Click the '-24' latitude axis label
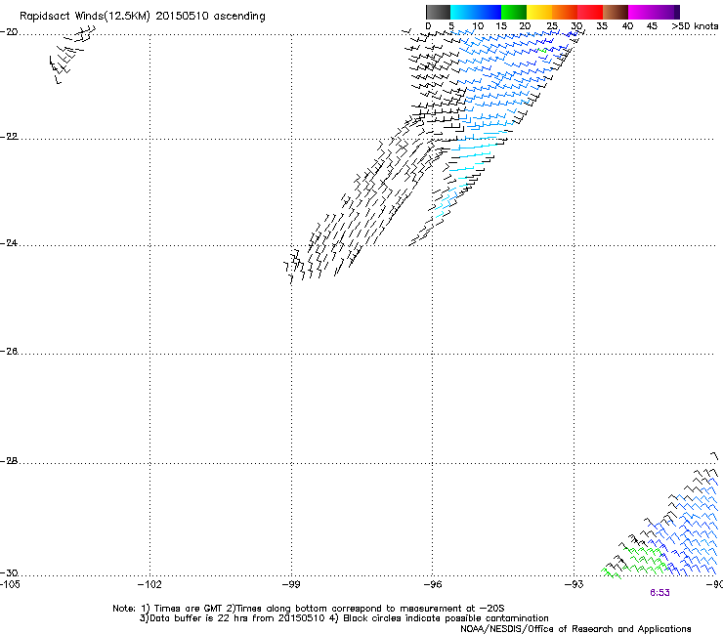The height and width of the screenshot is (635, 723). 9,243
